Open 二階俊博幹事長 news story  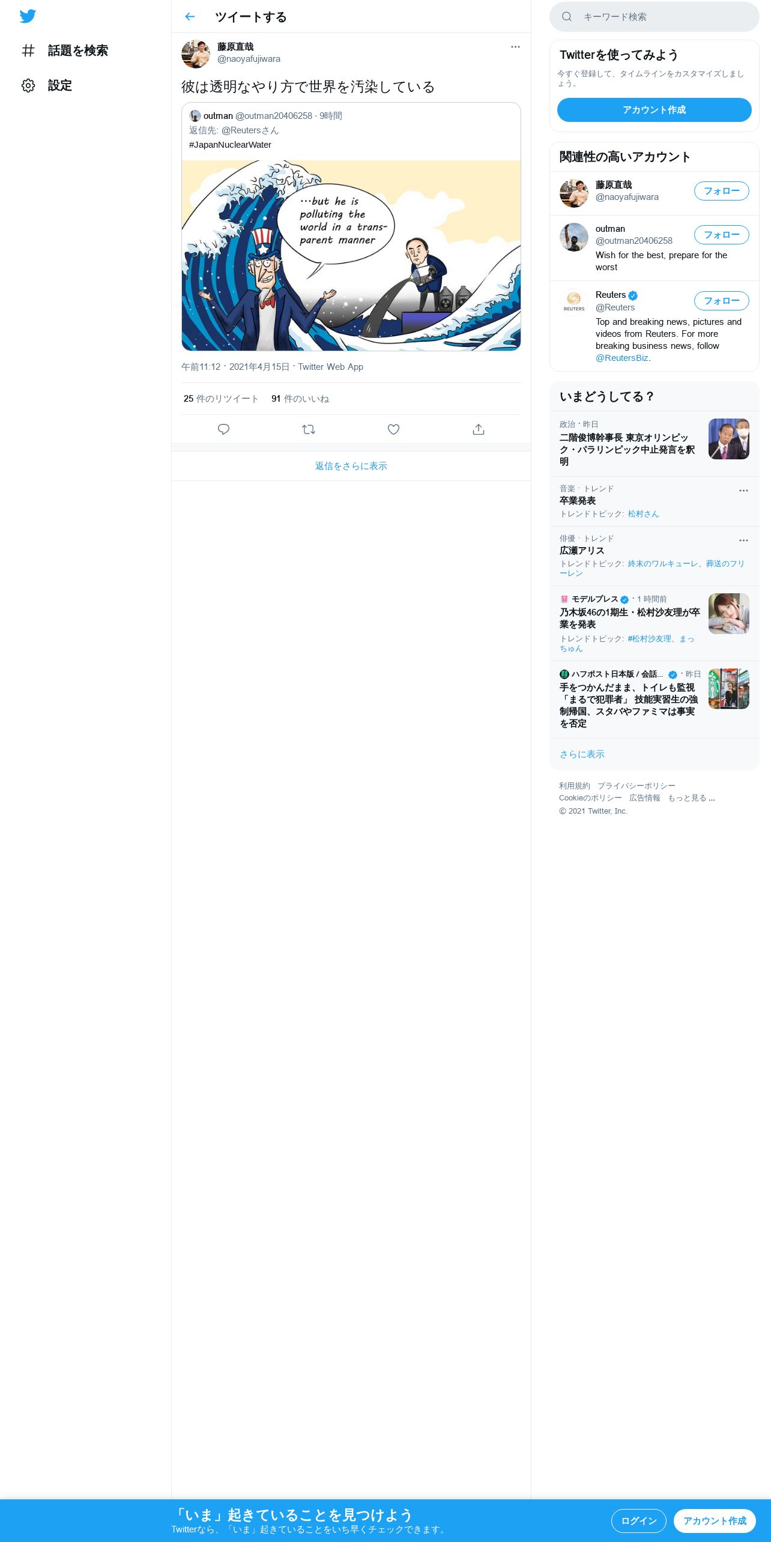627,450
